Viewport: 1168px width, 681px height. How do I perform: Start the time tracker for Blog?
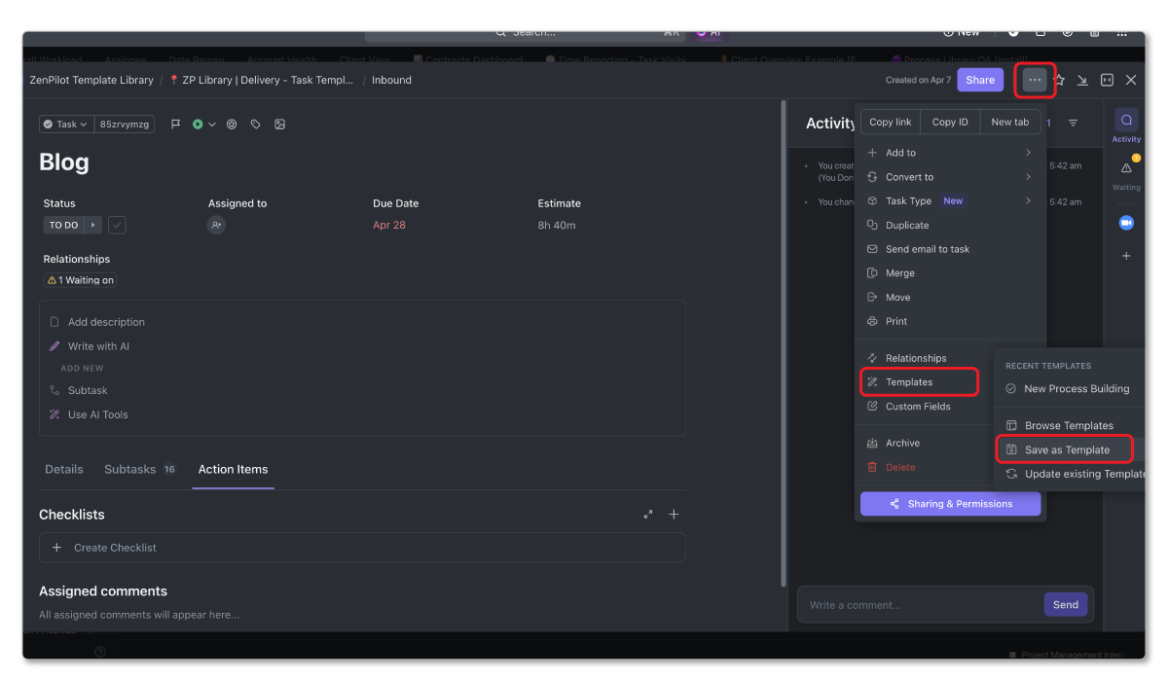198,124
